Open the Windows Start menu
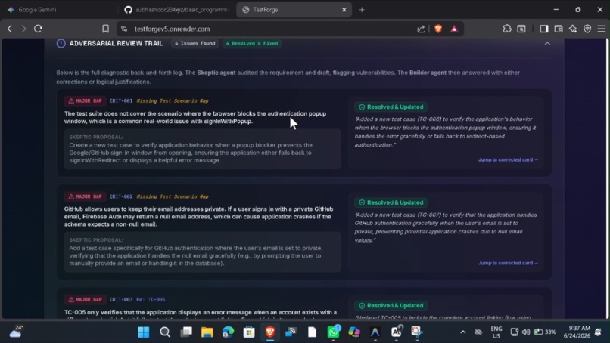 (144, 332)
